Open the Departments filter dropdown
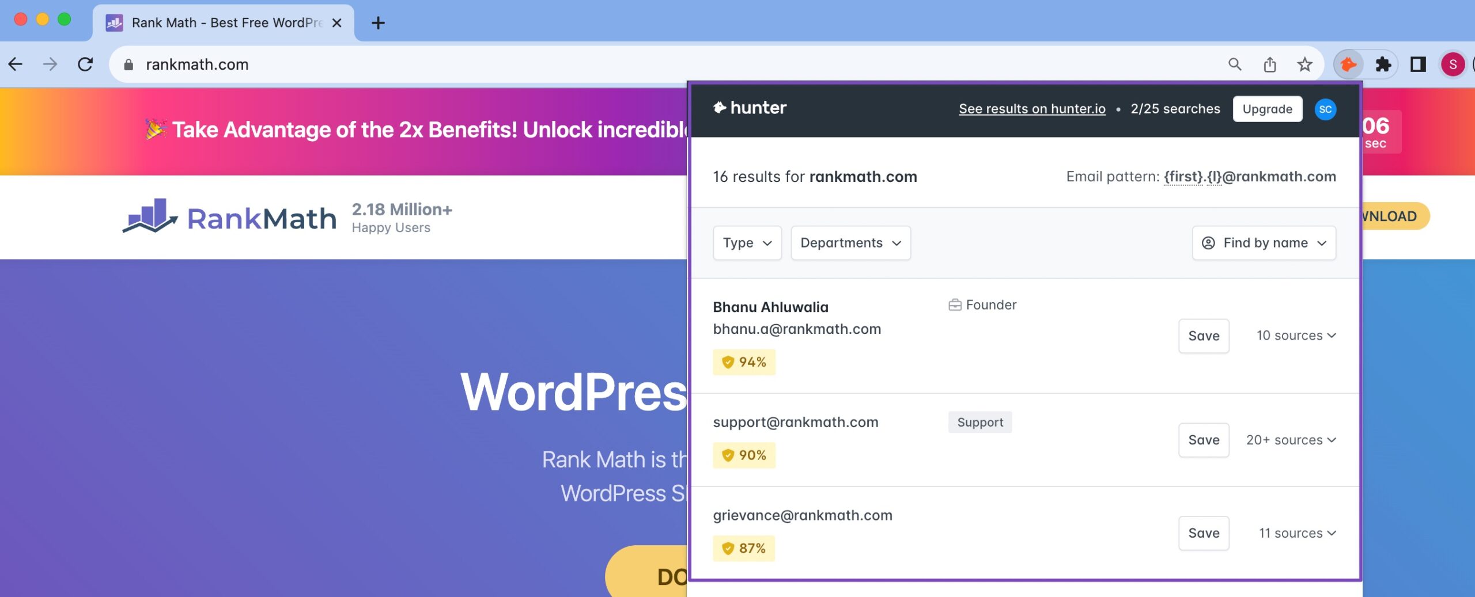The height and width of the screenshot is (597, 1475). click(x=850, y=243)
